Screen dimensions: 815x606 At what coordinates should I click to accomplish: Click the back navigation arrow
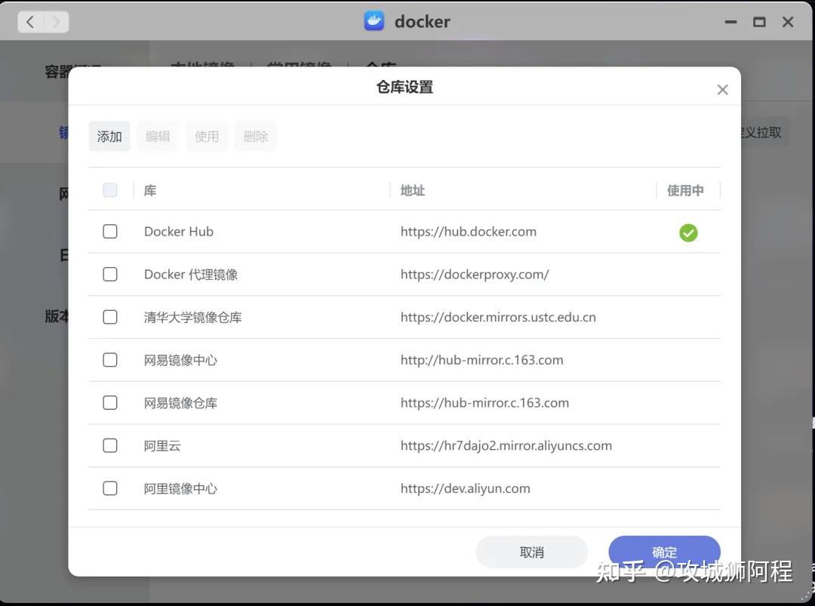[30, 21]
